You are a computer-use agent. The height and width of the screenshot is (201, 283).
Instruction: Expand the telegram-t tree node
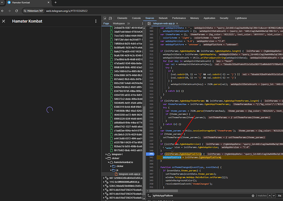pos(106,154)
